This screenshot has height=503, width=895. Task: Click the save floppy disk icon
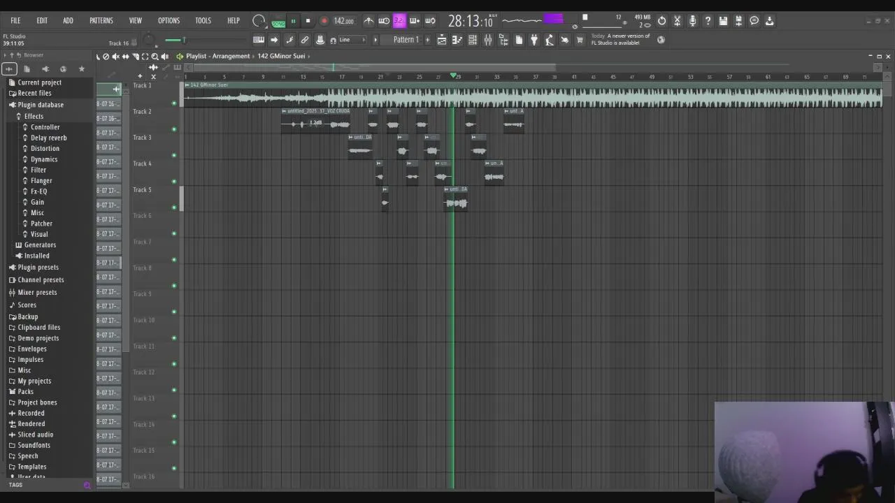[723, 21]
